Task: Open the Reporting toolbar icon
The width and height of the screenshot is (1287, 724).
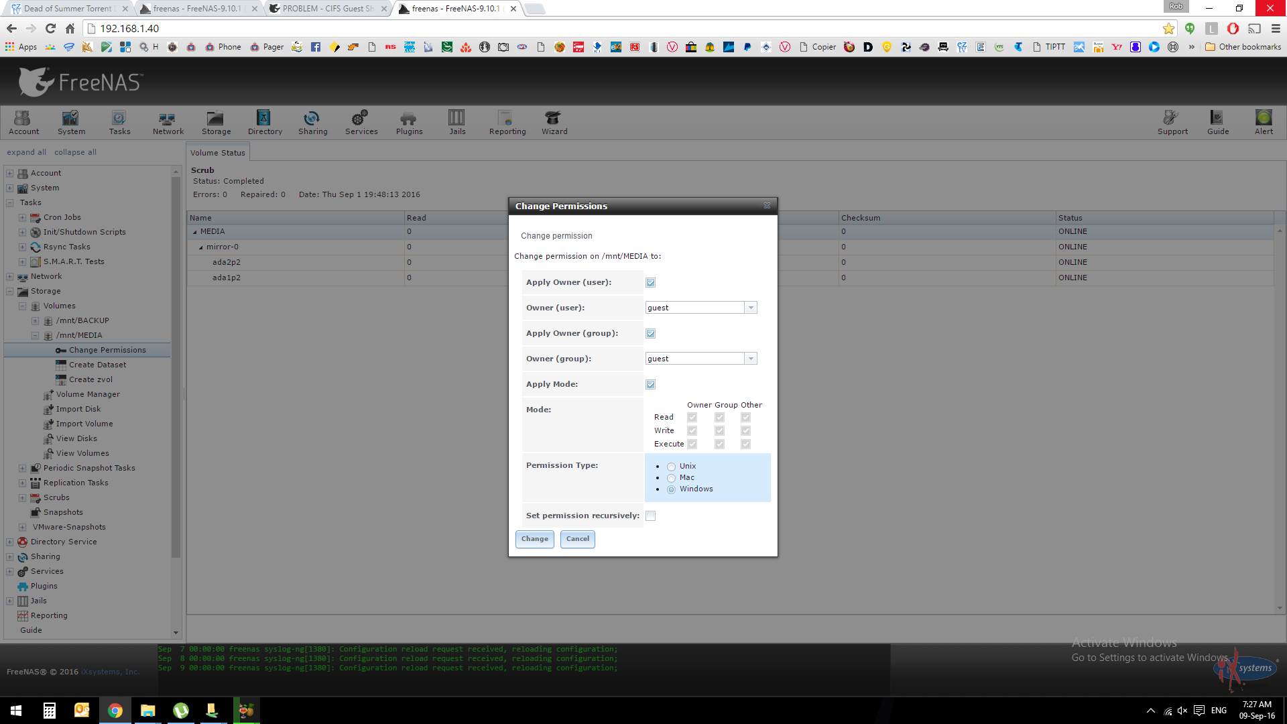Action: click(507, 123)
